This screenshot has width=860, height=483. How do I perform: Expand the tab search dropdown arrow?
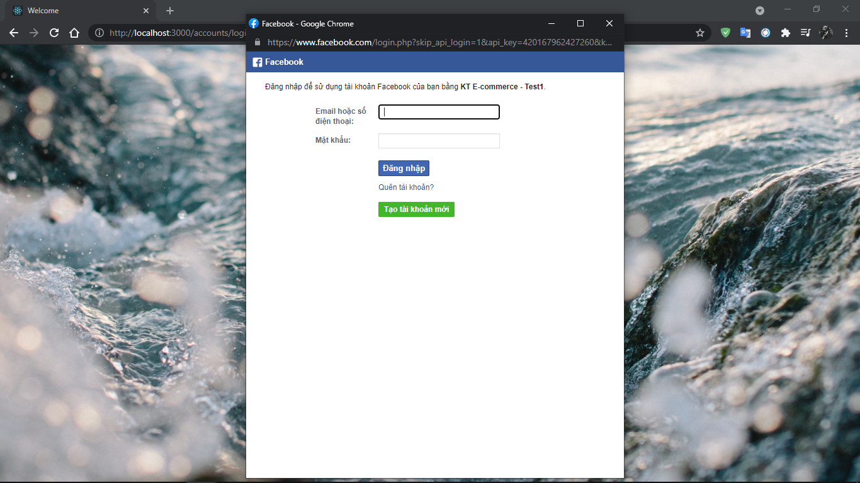click(x=760, y=11)
